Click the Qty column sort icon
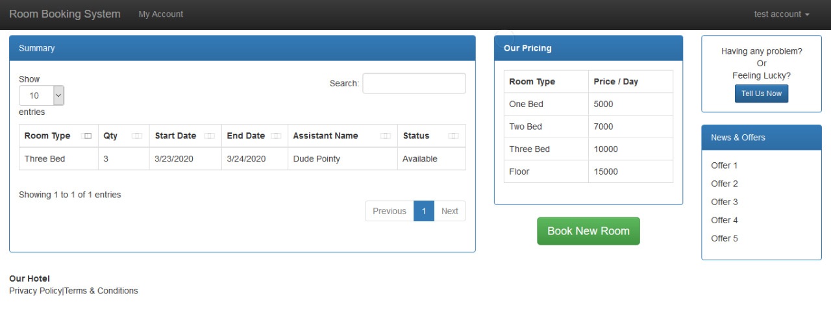The image size is (831, 318). (137, 136)
